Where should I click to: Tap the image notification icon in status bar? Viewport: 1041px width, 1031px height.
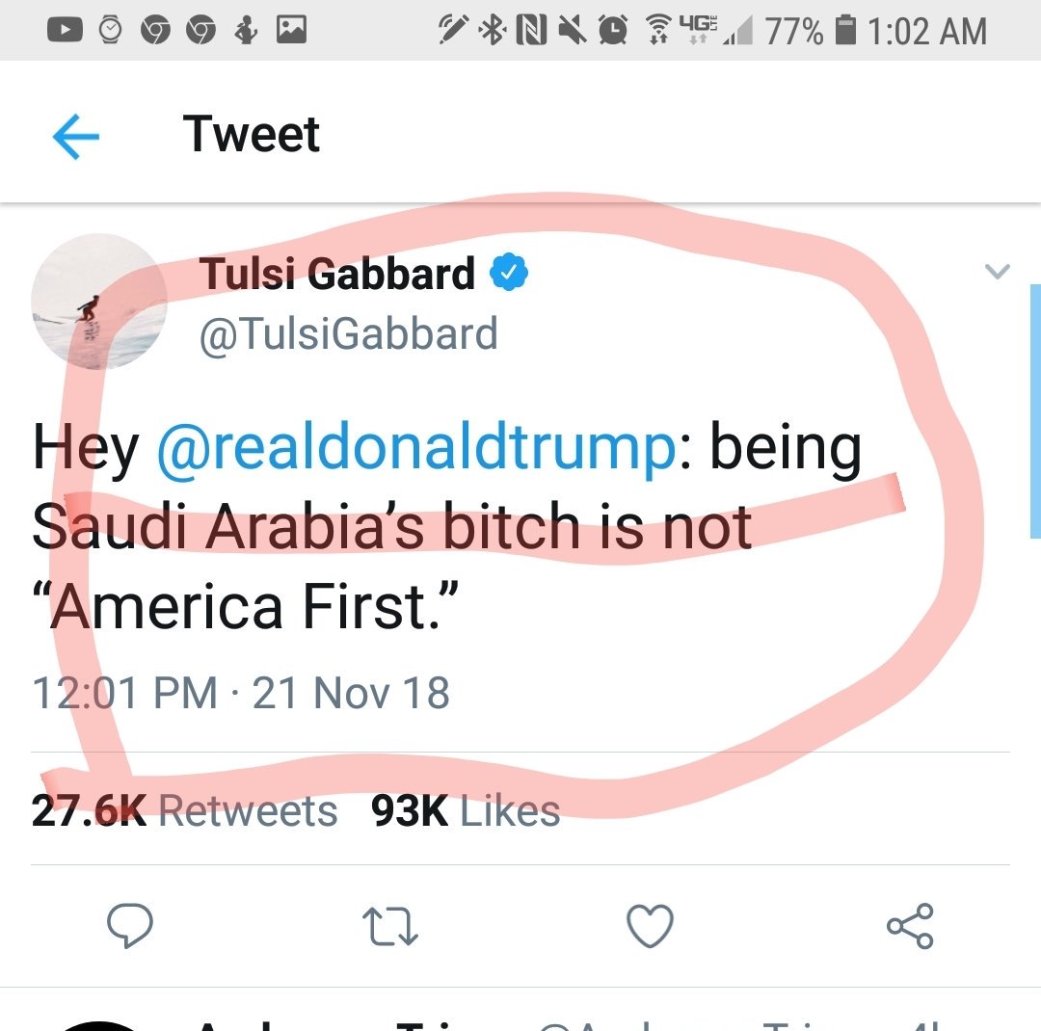pos(291,31)
